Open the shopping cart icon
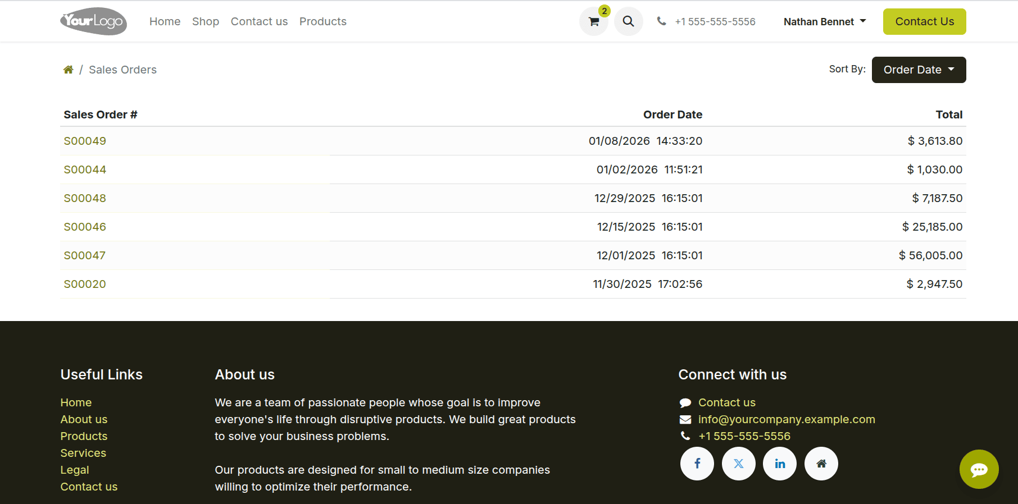Screen dimensions: 1018x504 point(593,22)
